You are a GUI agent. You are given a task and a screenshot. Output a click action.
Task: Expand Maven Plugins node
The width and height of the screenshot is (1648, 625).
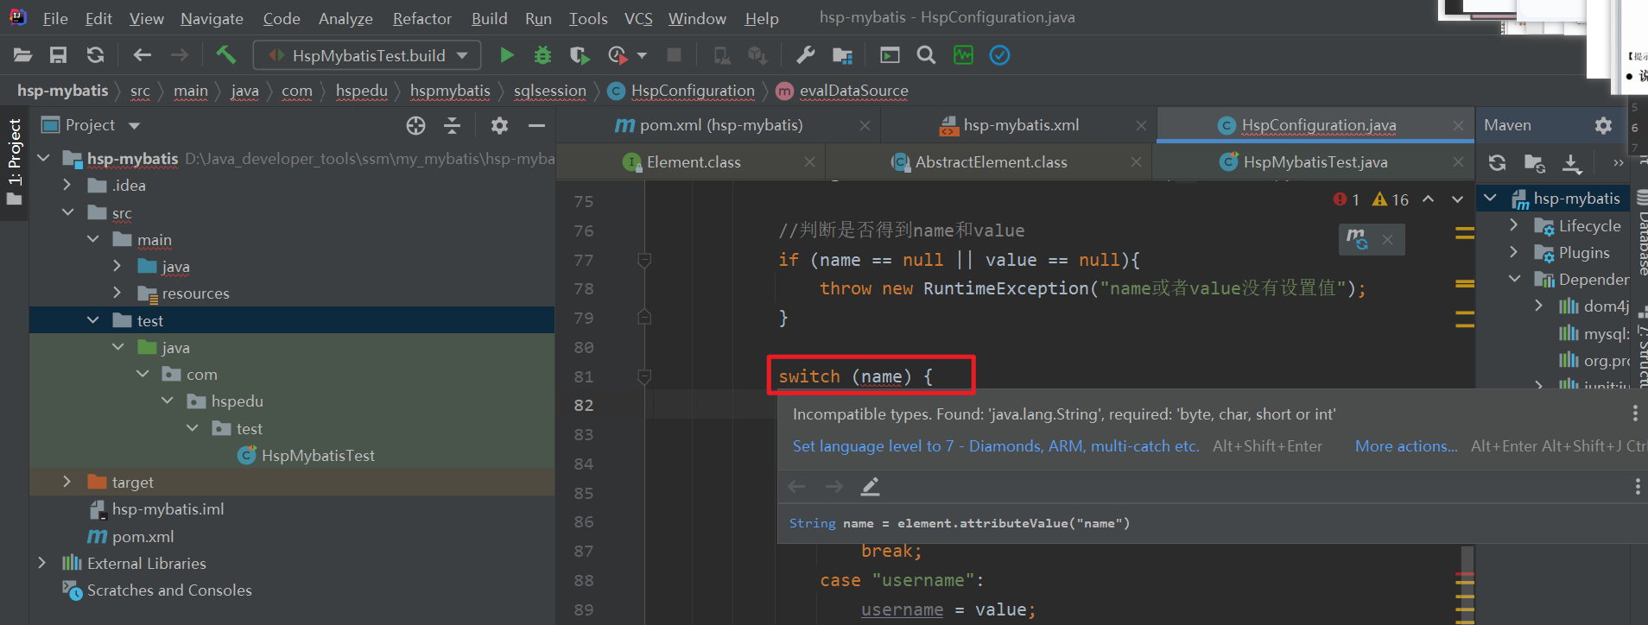pos(1513,252)
